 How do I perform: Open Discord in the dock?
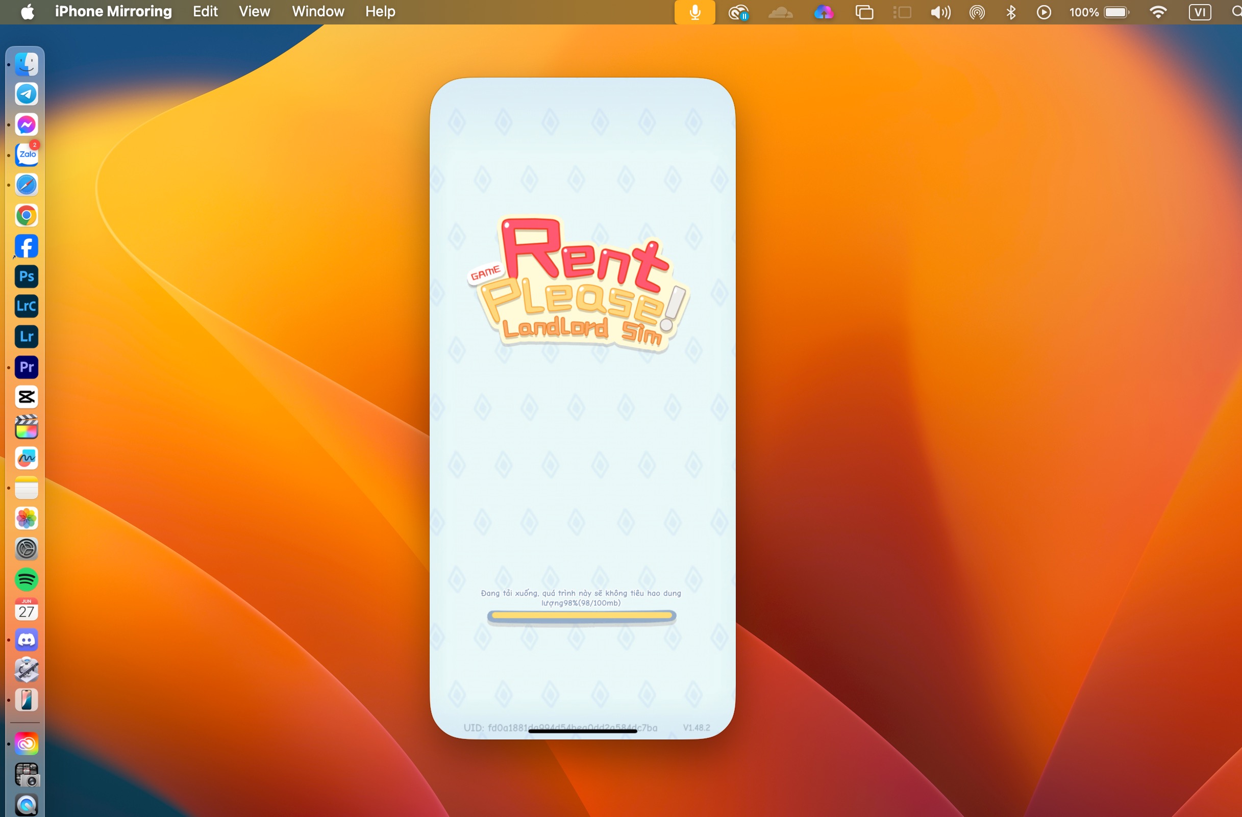click(26, 640)
